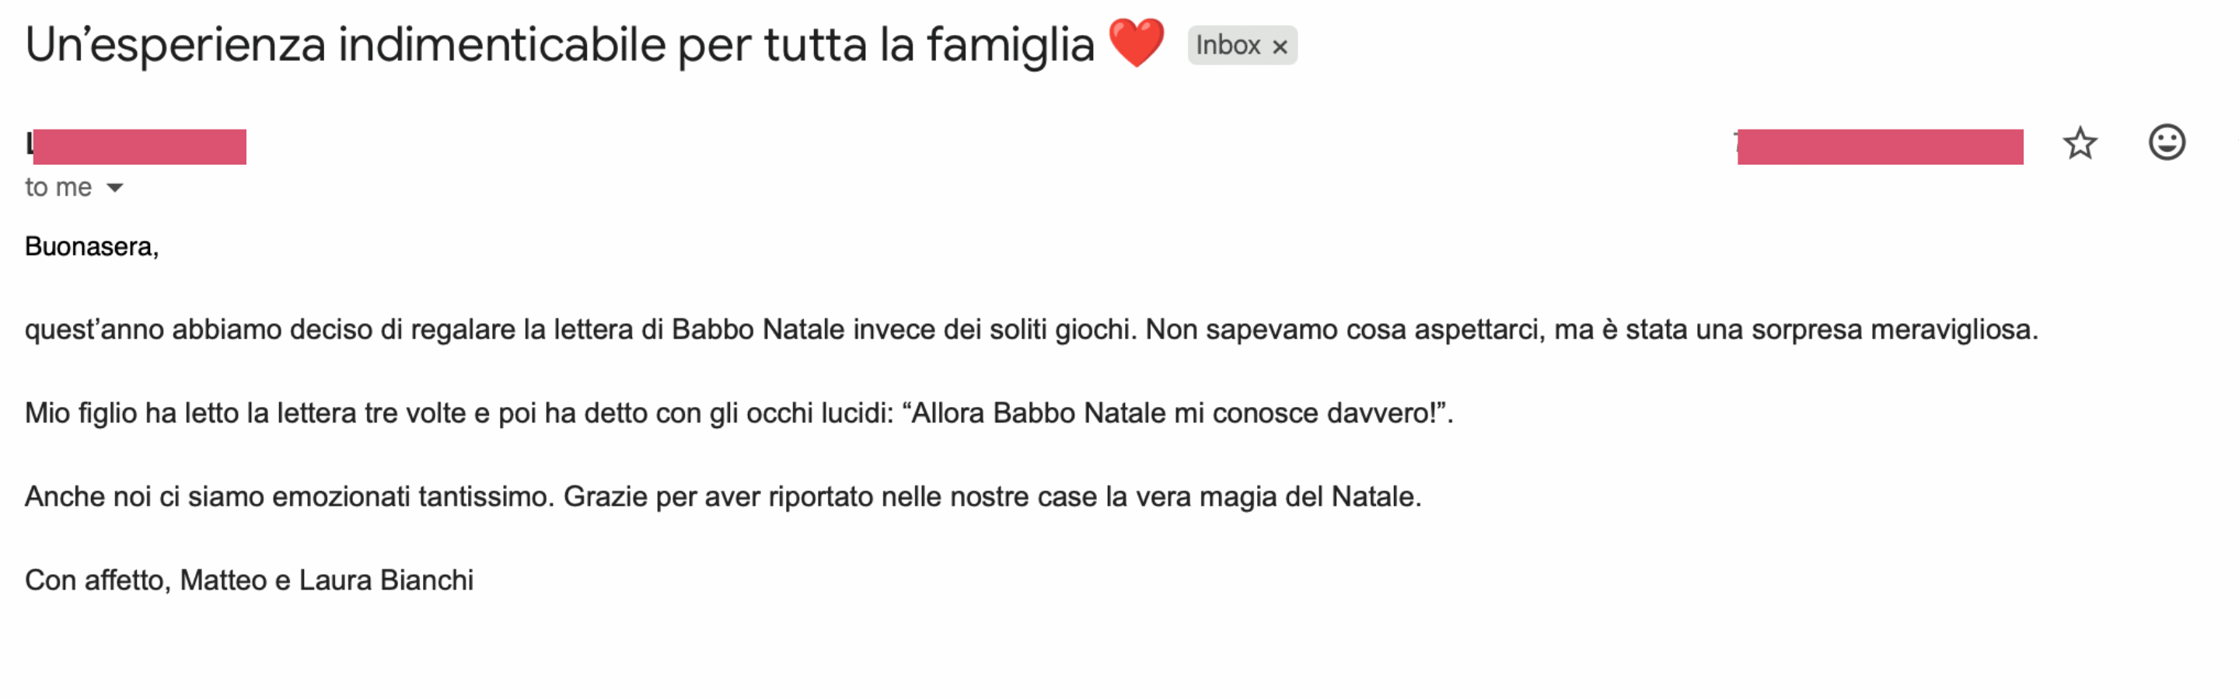The image size is (2239, 699).
Task: Expand recipient details arrow beside "to me"
Action: tap(115, 187)
